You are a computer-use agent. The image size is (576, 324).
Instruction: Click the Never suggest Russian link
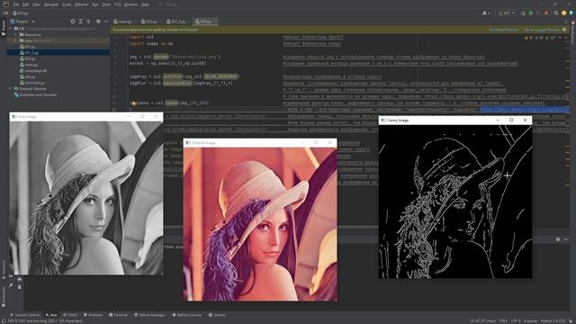click(542, 30)
